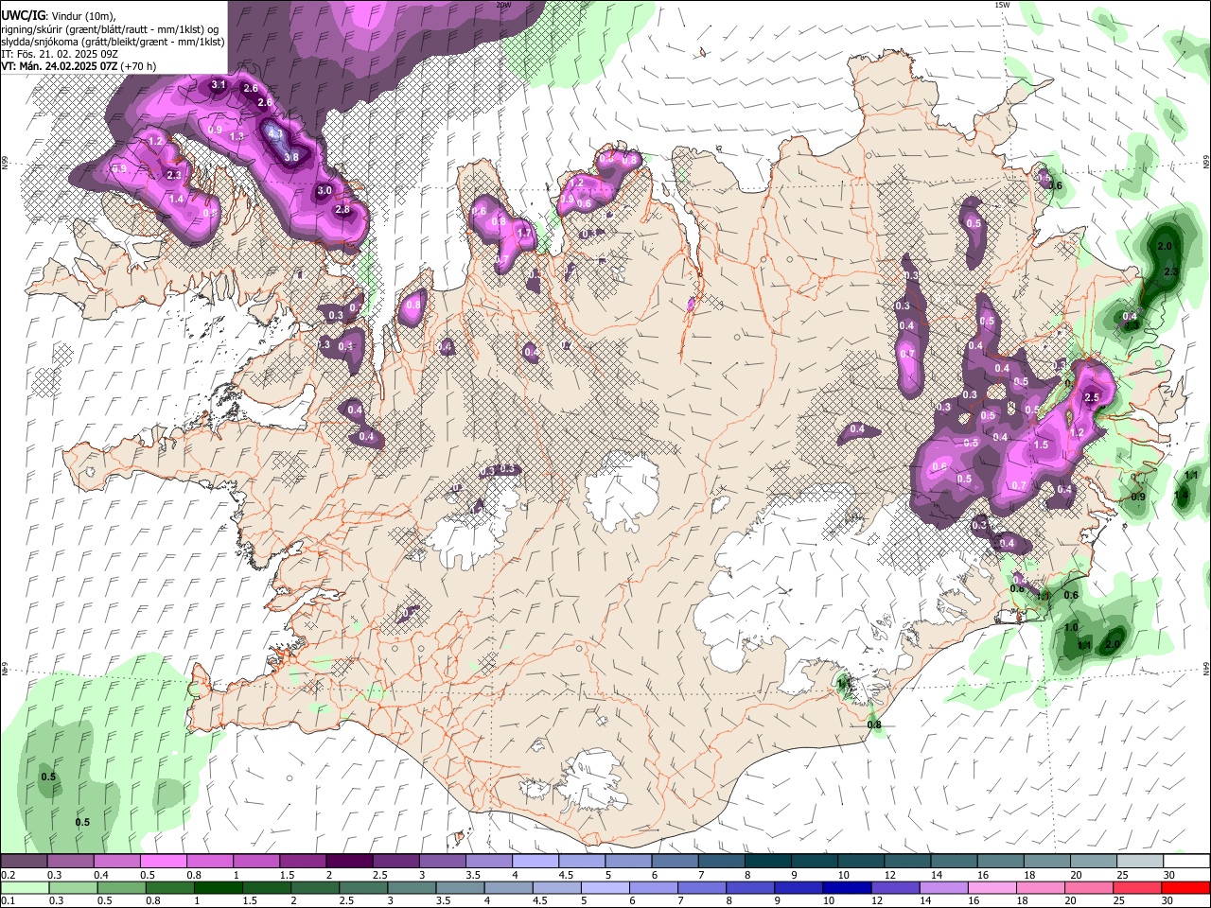Pick the darkest green 1 swatch in lower legend row
The height and width of the screenshot is (908, 1211).
(219, 888)
